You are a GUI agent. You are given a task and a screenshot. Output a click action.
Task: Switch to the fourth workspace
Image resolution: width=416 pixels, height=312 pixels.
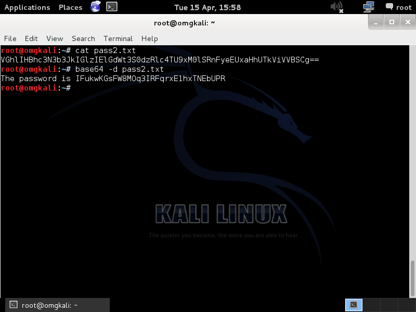tap(407, 305)
